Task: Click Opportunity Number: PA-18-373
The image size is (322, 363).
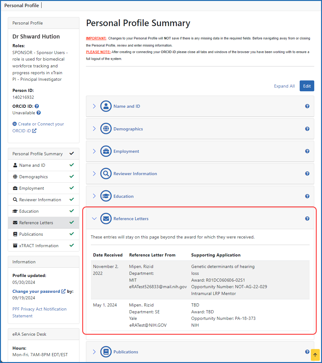Action: pyautogui.click(x=223, y=318)
